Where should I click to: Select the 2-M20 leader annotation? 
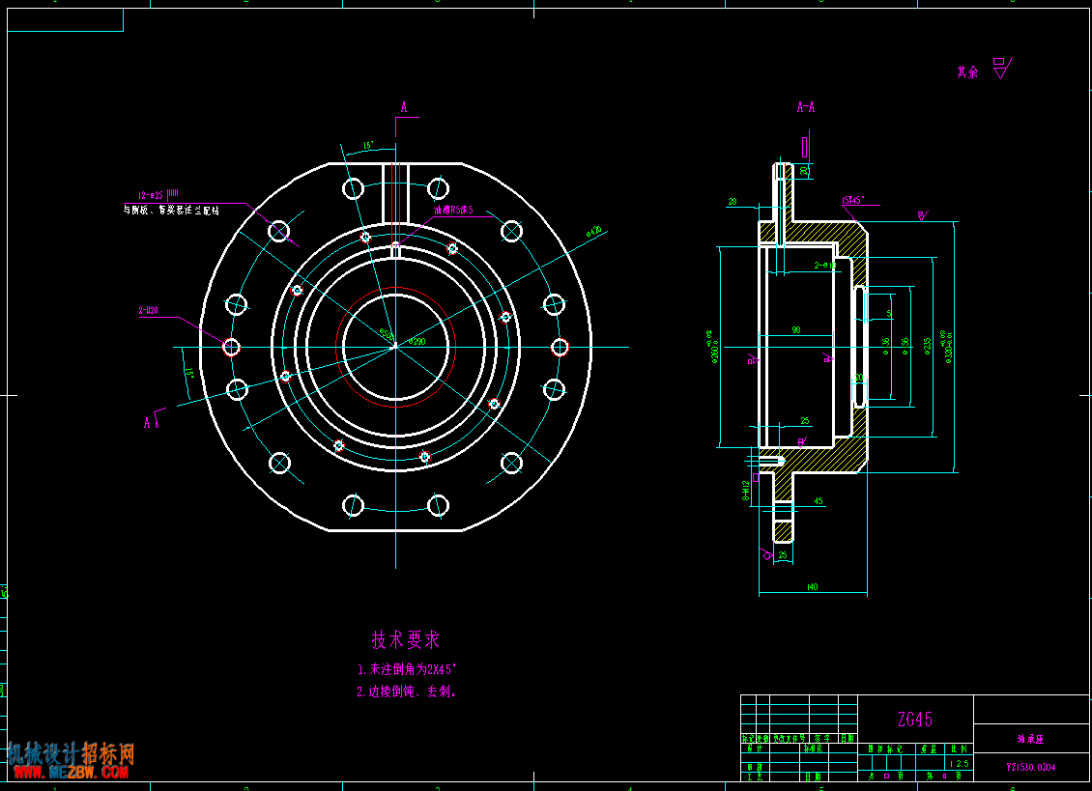pyautogui.click(x=148, y=311)
